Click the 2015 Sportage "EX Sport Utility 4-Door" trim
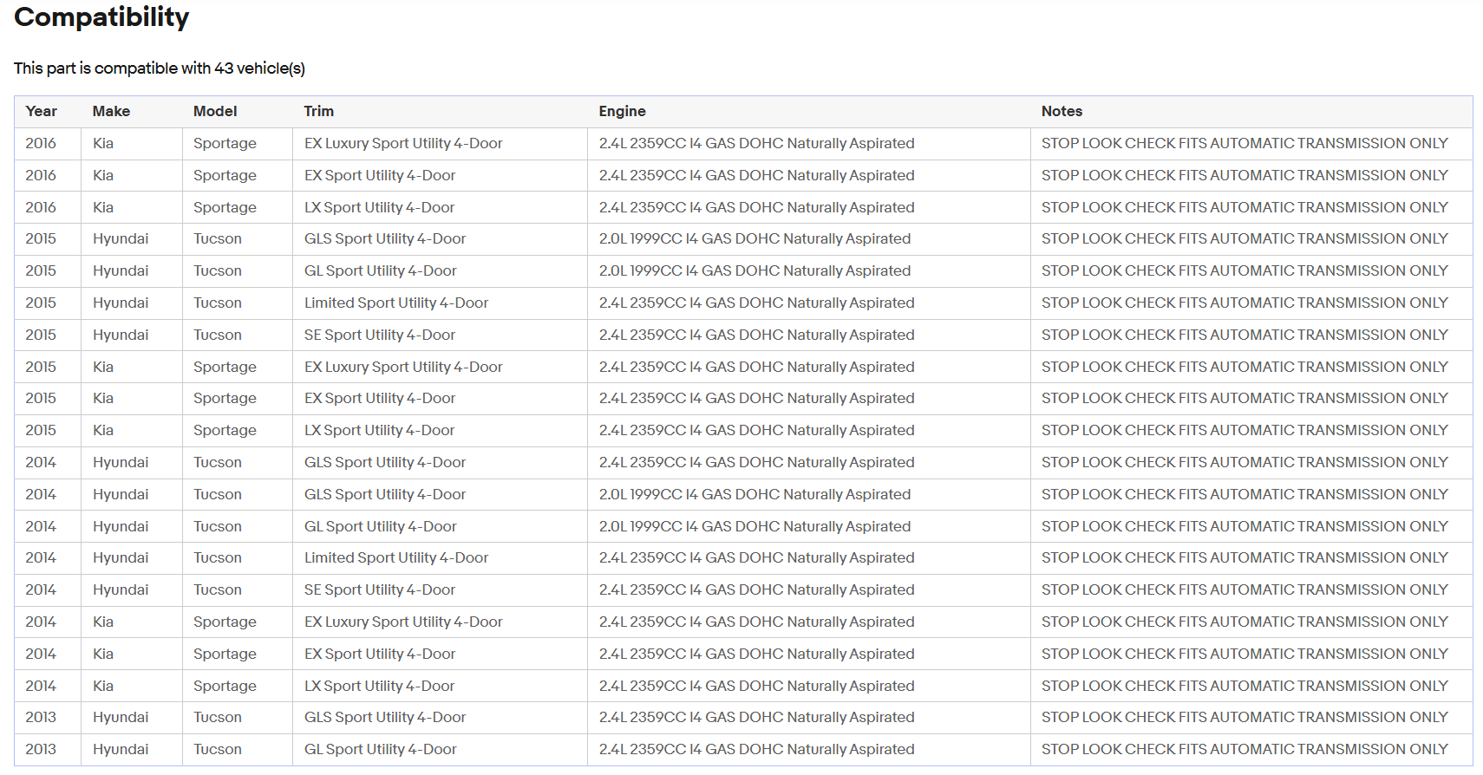Viewport: 1483px width, 775px height. click(380, 399)
